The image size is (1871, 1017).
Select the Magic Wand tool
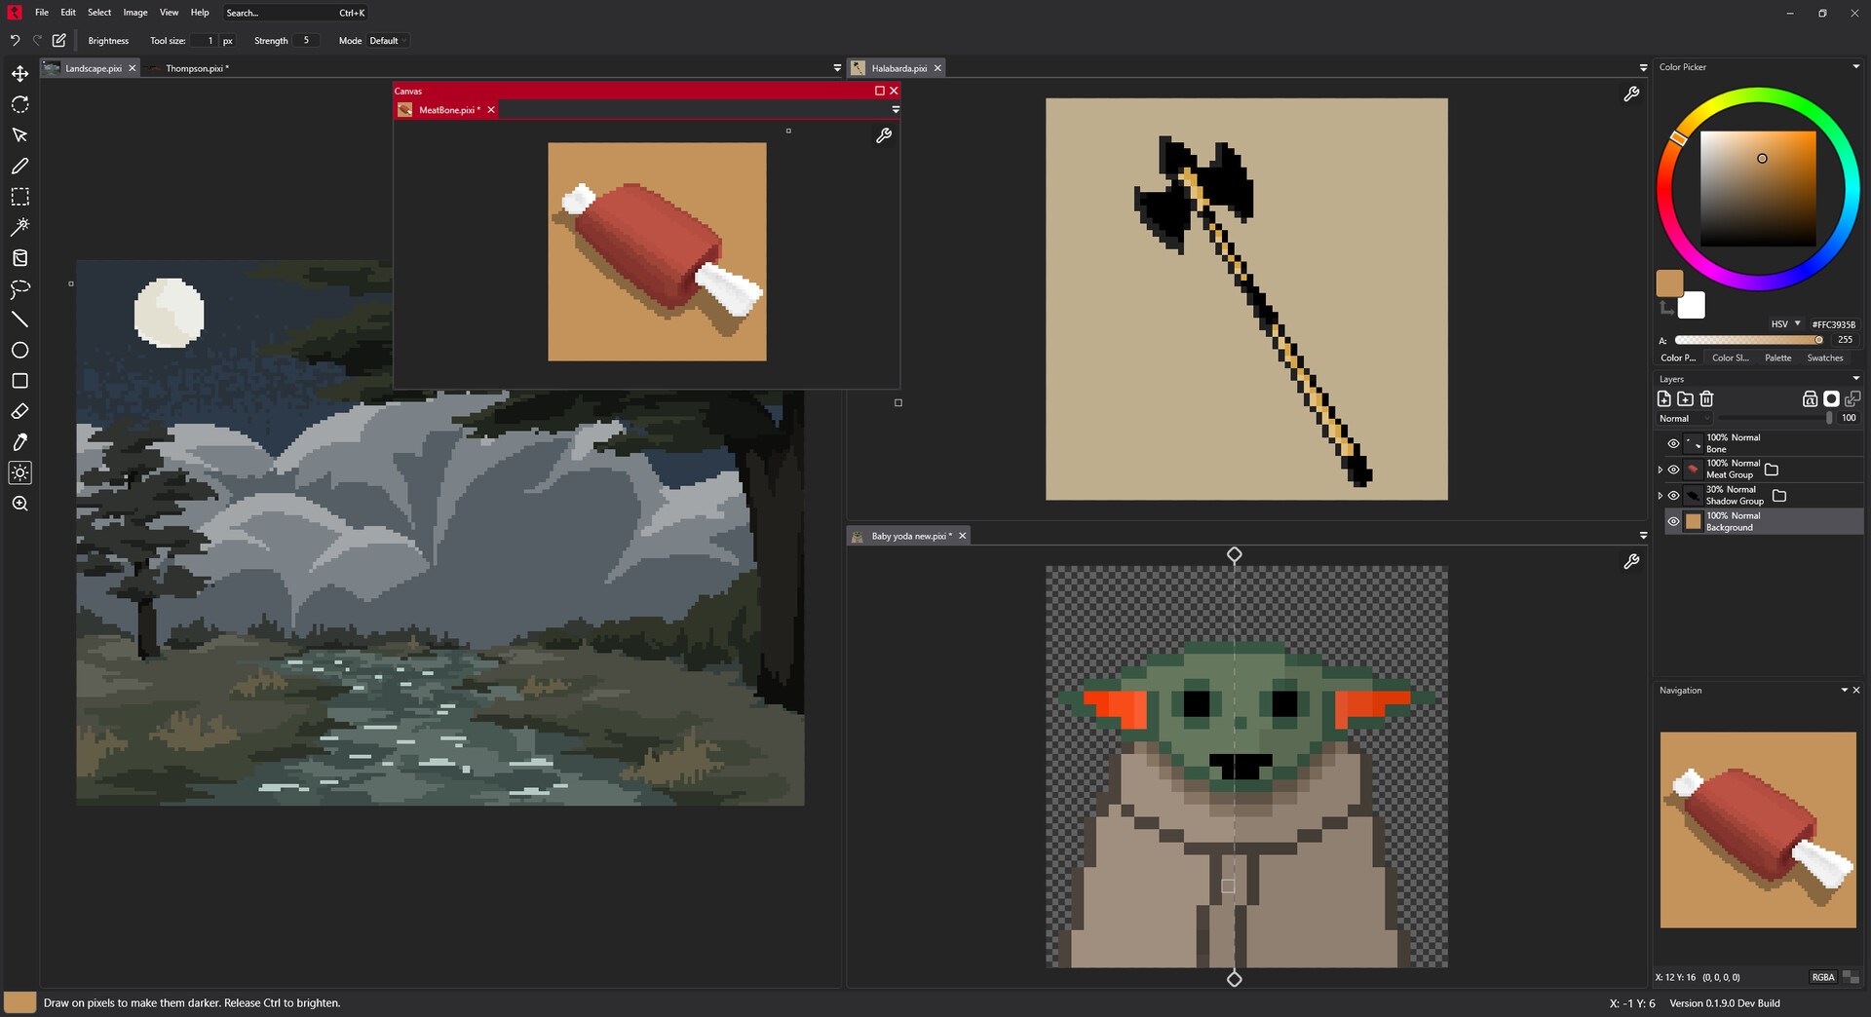pyautogui.click(x=19, y=227)
